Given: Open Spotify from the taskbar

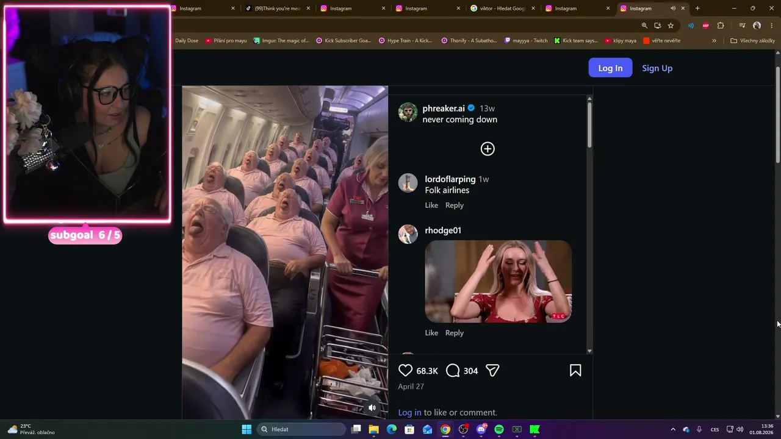Looking at the screenshot, I should (499, 429).
